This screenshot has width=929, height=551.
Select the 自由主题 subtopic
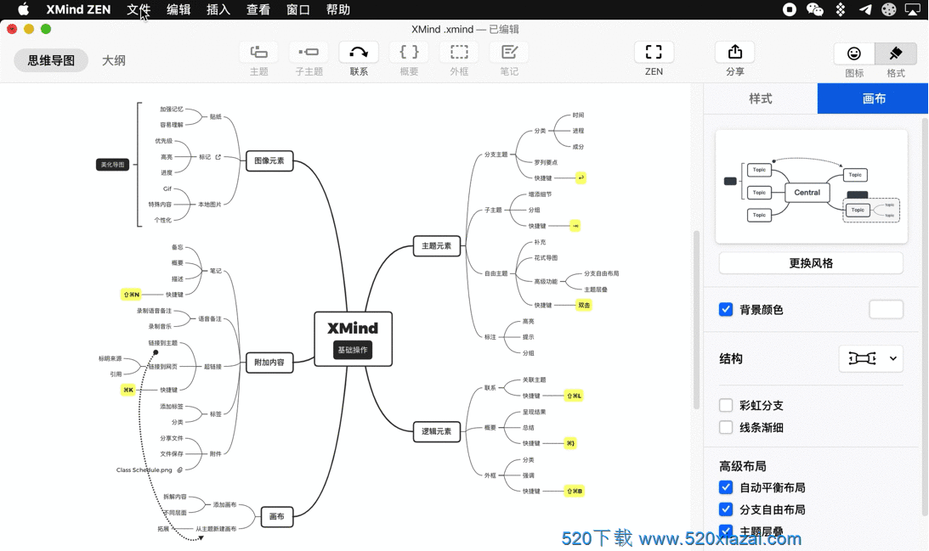[x=496, y=273]
